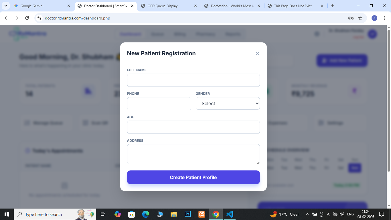Launch VS Code from the taskbar
Screen dimensions: 391x220
[x=230, y=214]
